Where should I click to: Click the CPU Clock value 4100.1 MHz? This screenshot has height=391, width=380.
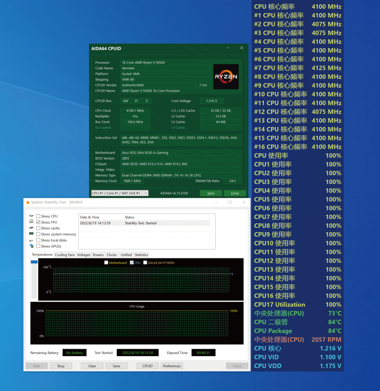tap(135, 110)
